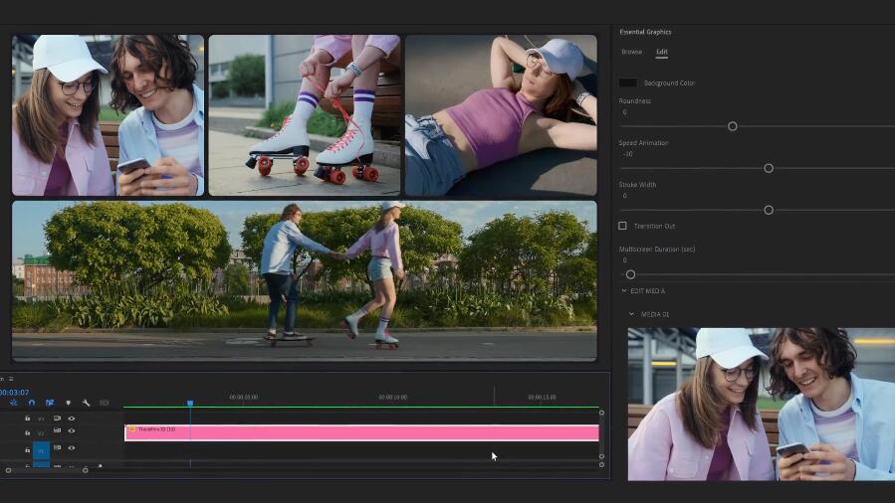
Task: Toggle track lock on top video track
Action: [27, 419]
